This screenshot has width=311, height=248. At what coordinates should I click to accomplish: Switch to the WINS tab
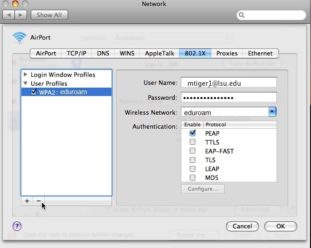click(x=127, y=53)
